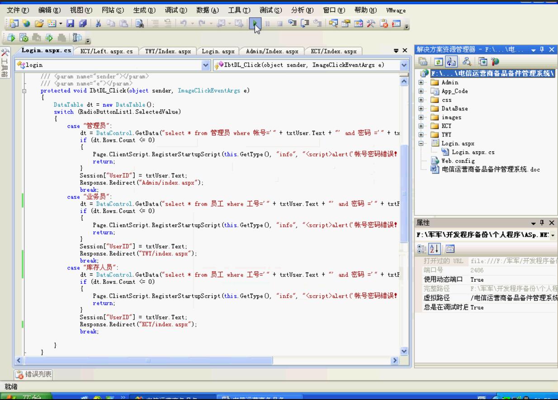Click the Paste toolbar icon
Image resolution: width=558 pixels, height=400 pixels.
[124, 24]
